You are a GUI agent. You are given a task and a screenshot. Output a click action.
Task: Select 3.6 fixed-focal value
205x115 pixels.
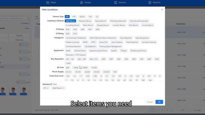point(137,76)
